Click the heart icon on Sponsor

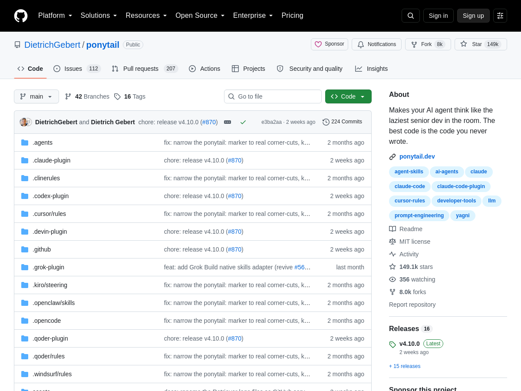318,44
